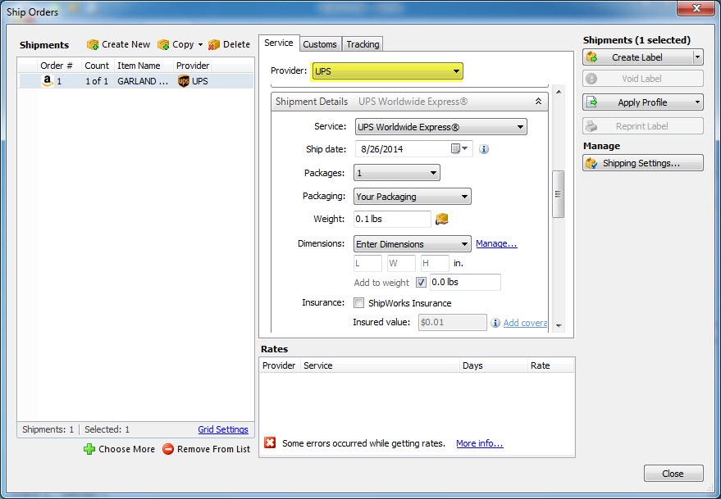This screenshot has height=499, width=721.
Task: Expand the Copy dropdown arrow
Action: [x=200, y=44]
